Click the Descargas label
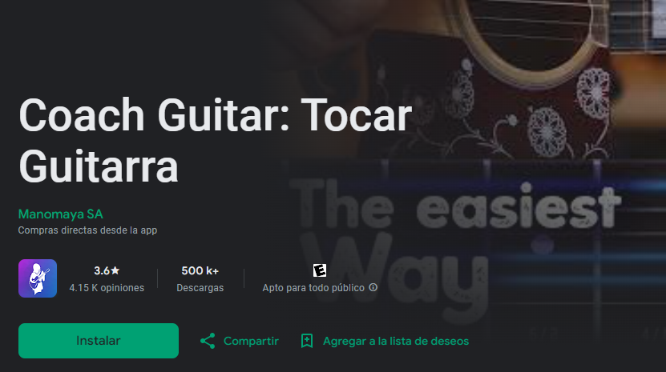The image size is (666, 372). click(200, 288)
